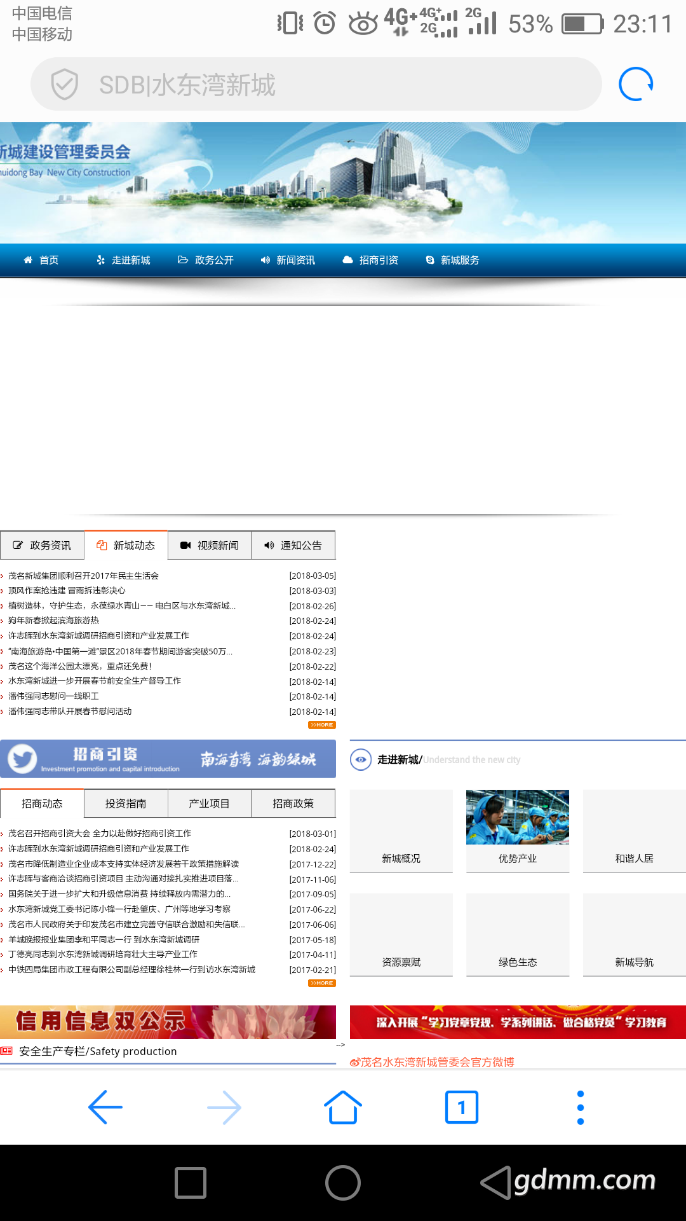The image size is (686, 1221).
Task: Switch to the 通知公告 tab
Action: point(293,545)
